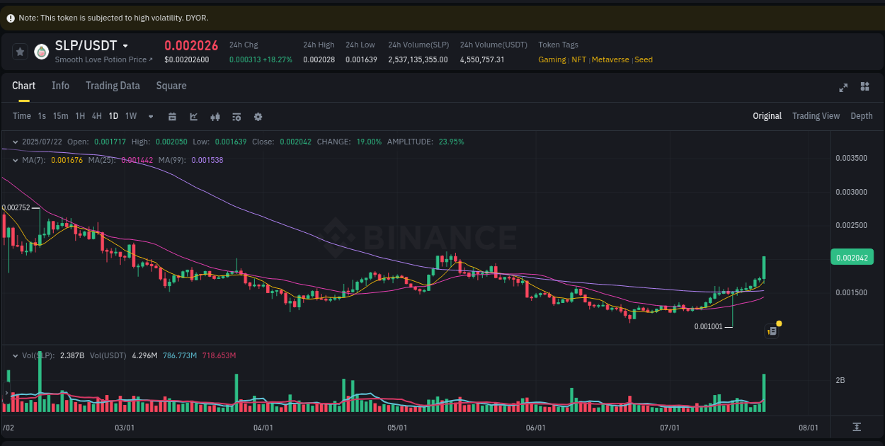Open the candlestick indicators icon
Image resolution: width=885 pixels, height=446 pixels.
215,116
